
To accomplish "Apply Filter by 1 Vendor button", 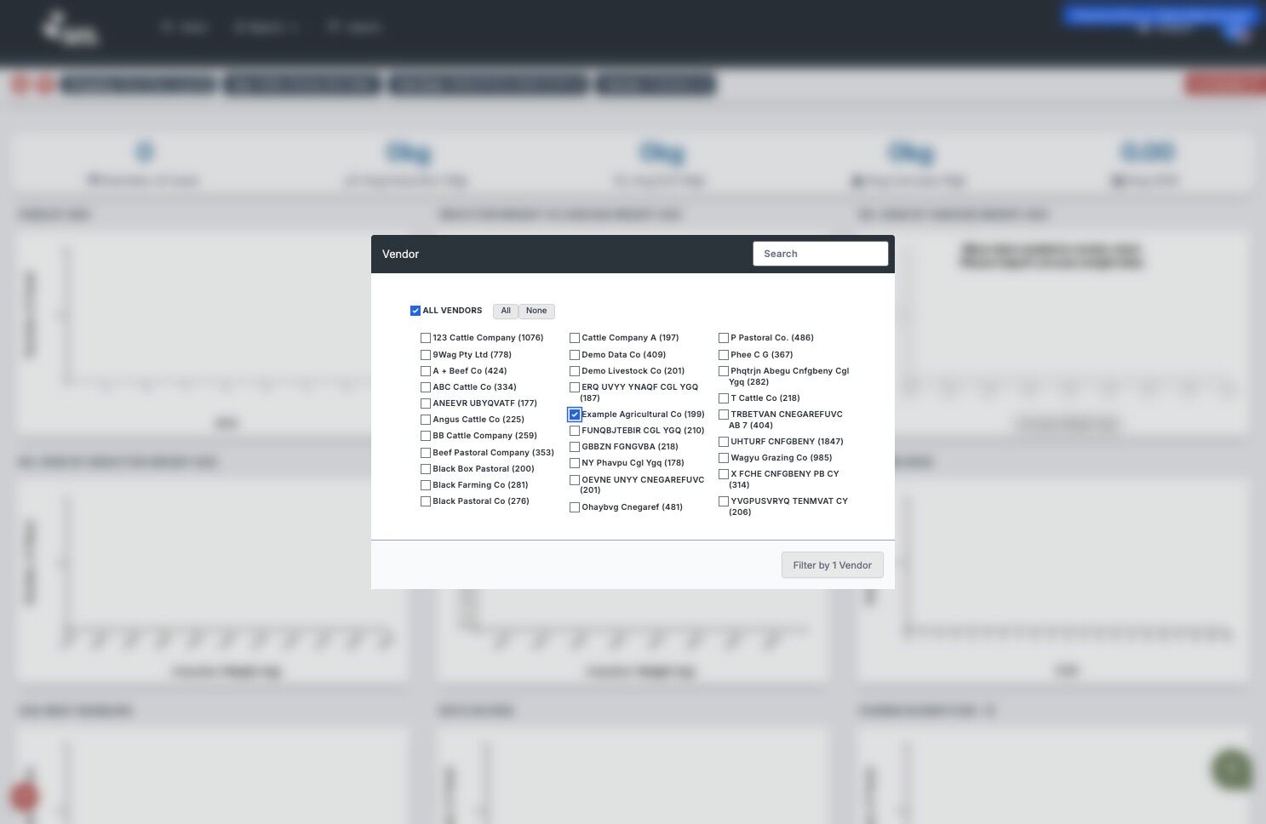I will coord(833,565).
